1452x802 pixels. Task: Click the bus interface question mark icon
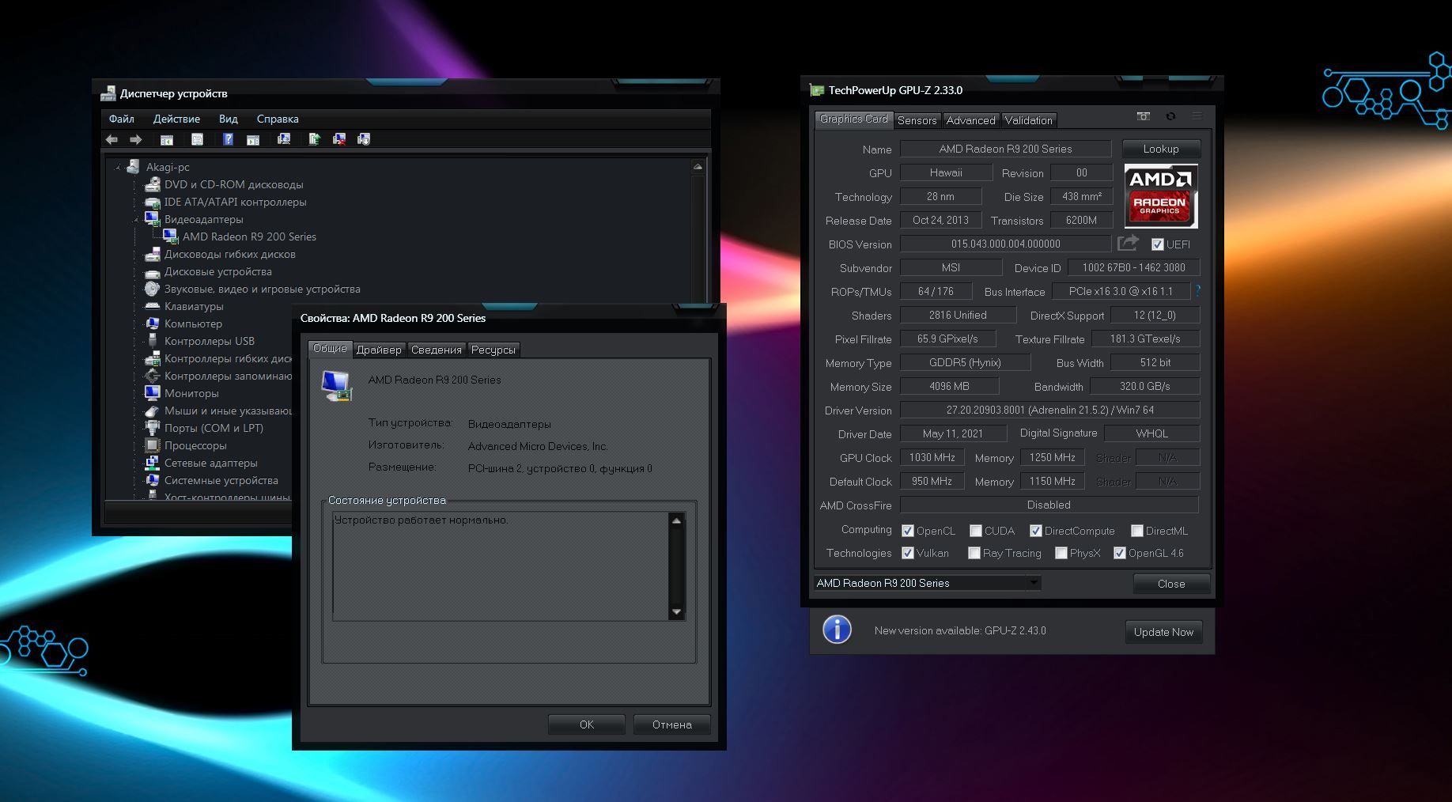tap(1198, 291)
